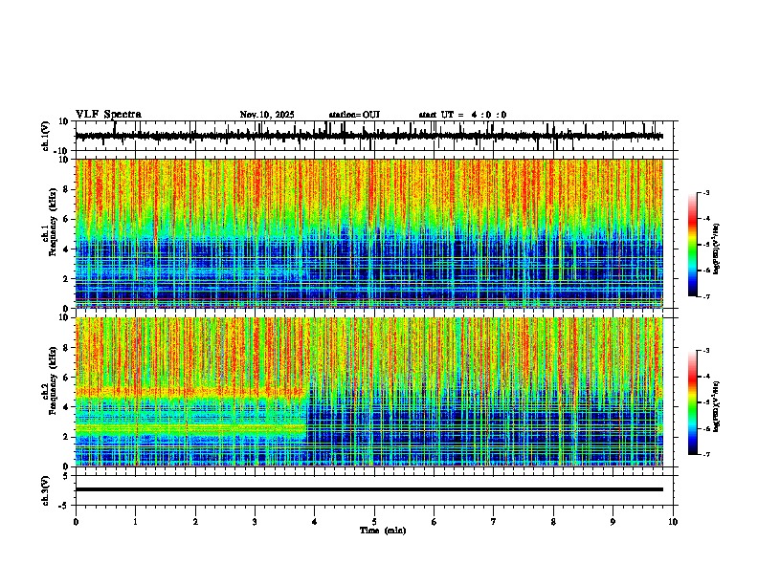This screenshot has height=585, width=758.
Task: Click time axis tick label "9"
Action: [613, 522]
